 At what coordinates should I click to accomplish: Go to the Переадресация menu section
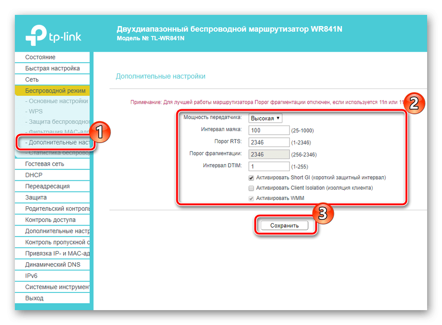click(x=47, y=186)
